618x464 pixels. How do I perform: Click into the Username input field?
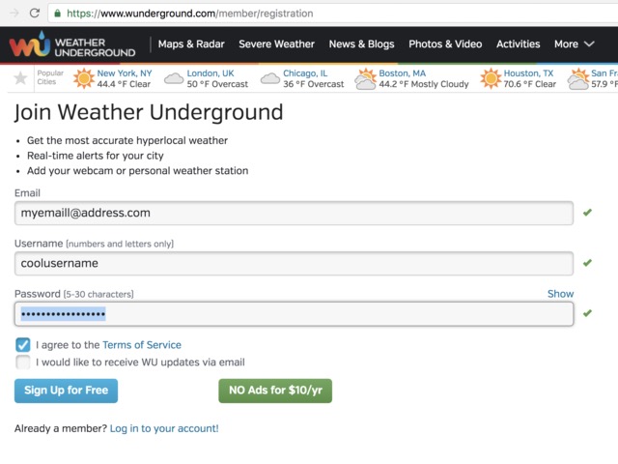(x=294, y=263)
